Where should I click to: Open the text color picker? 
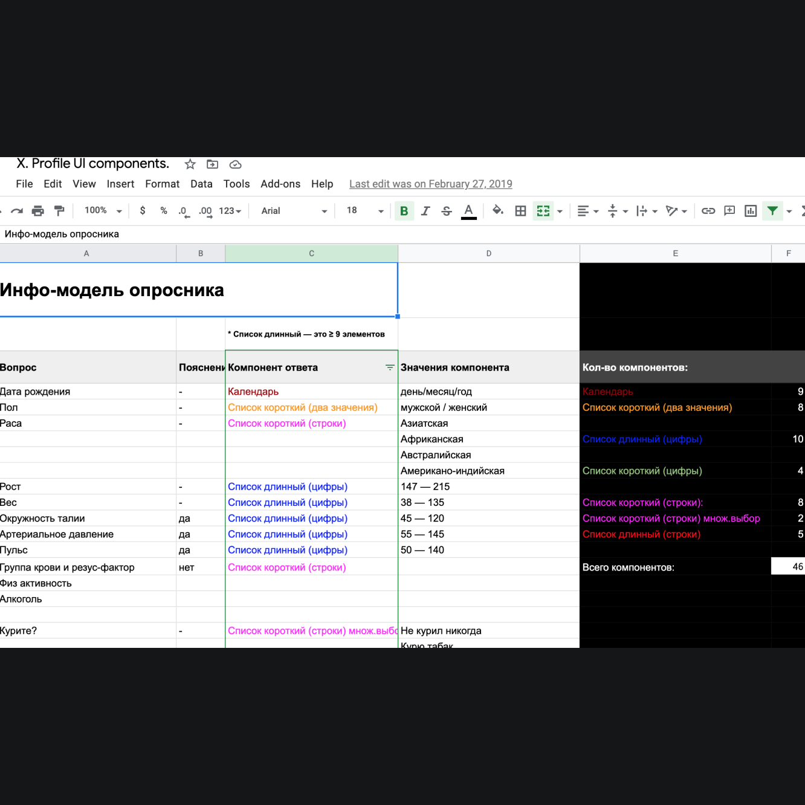(468, 211)
